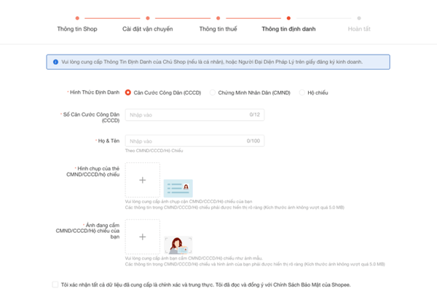Focus the Số Căn Cước Công Dân input field
Viewport: 437px width, 291px height.
pos(193,115)
